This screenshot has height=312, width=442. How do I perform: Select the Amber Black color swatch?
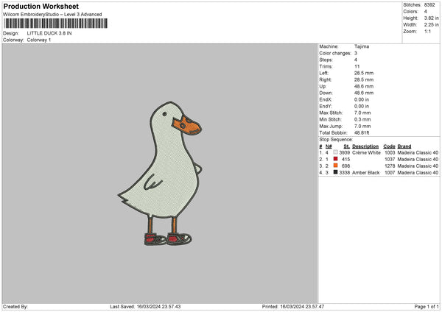(x=335, y=172)
